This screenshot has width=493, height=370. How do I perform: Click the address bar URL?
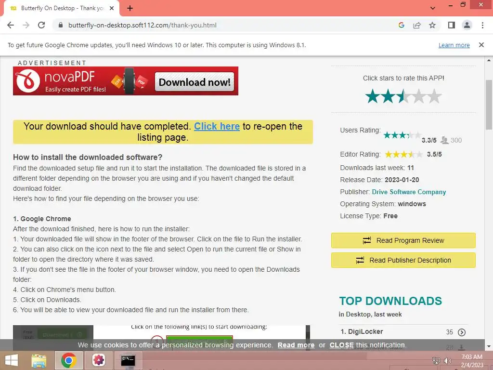click(142, 25)
